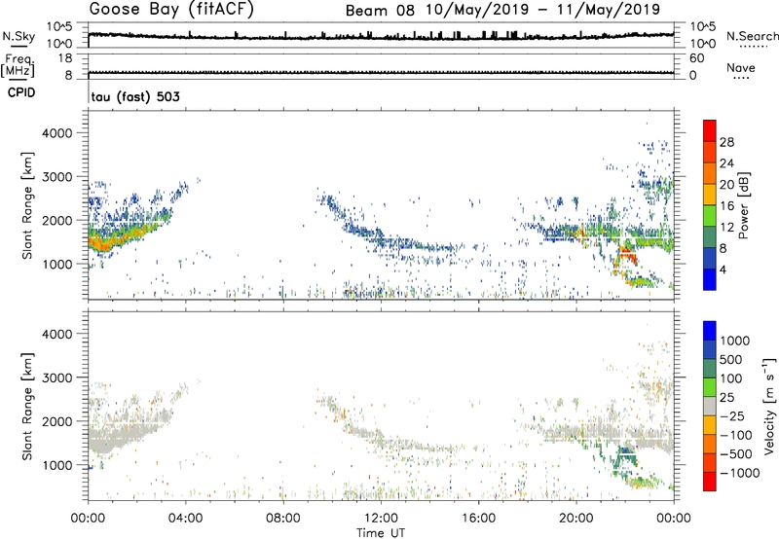
Task: Click the "100" tick on Velocity colorbar
Action: [x=732, y=378]
